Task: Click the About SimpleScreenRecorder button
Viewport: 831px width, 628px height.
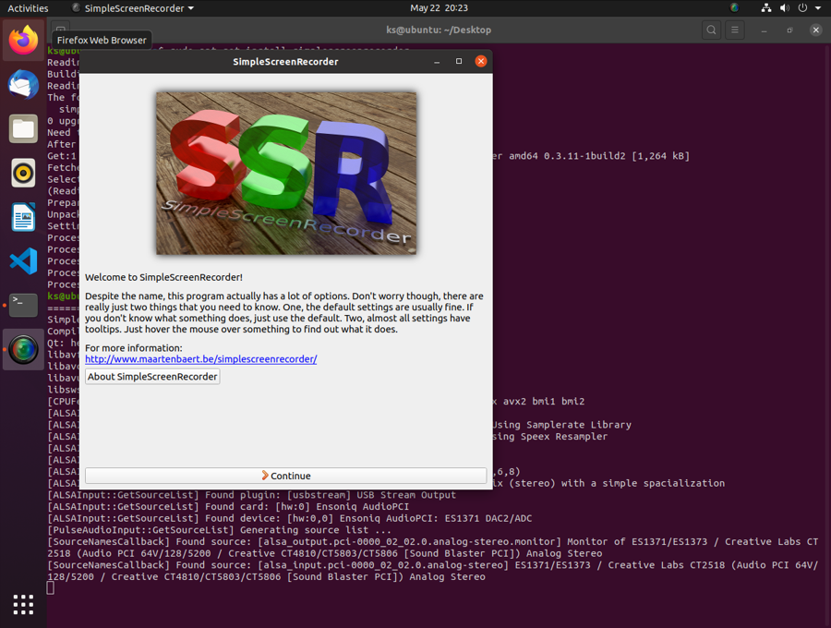Action: click(152, 376)
